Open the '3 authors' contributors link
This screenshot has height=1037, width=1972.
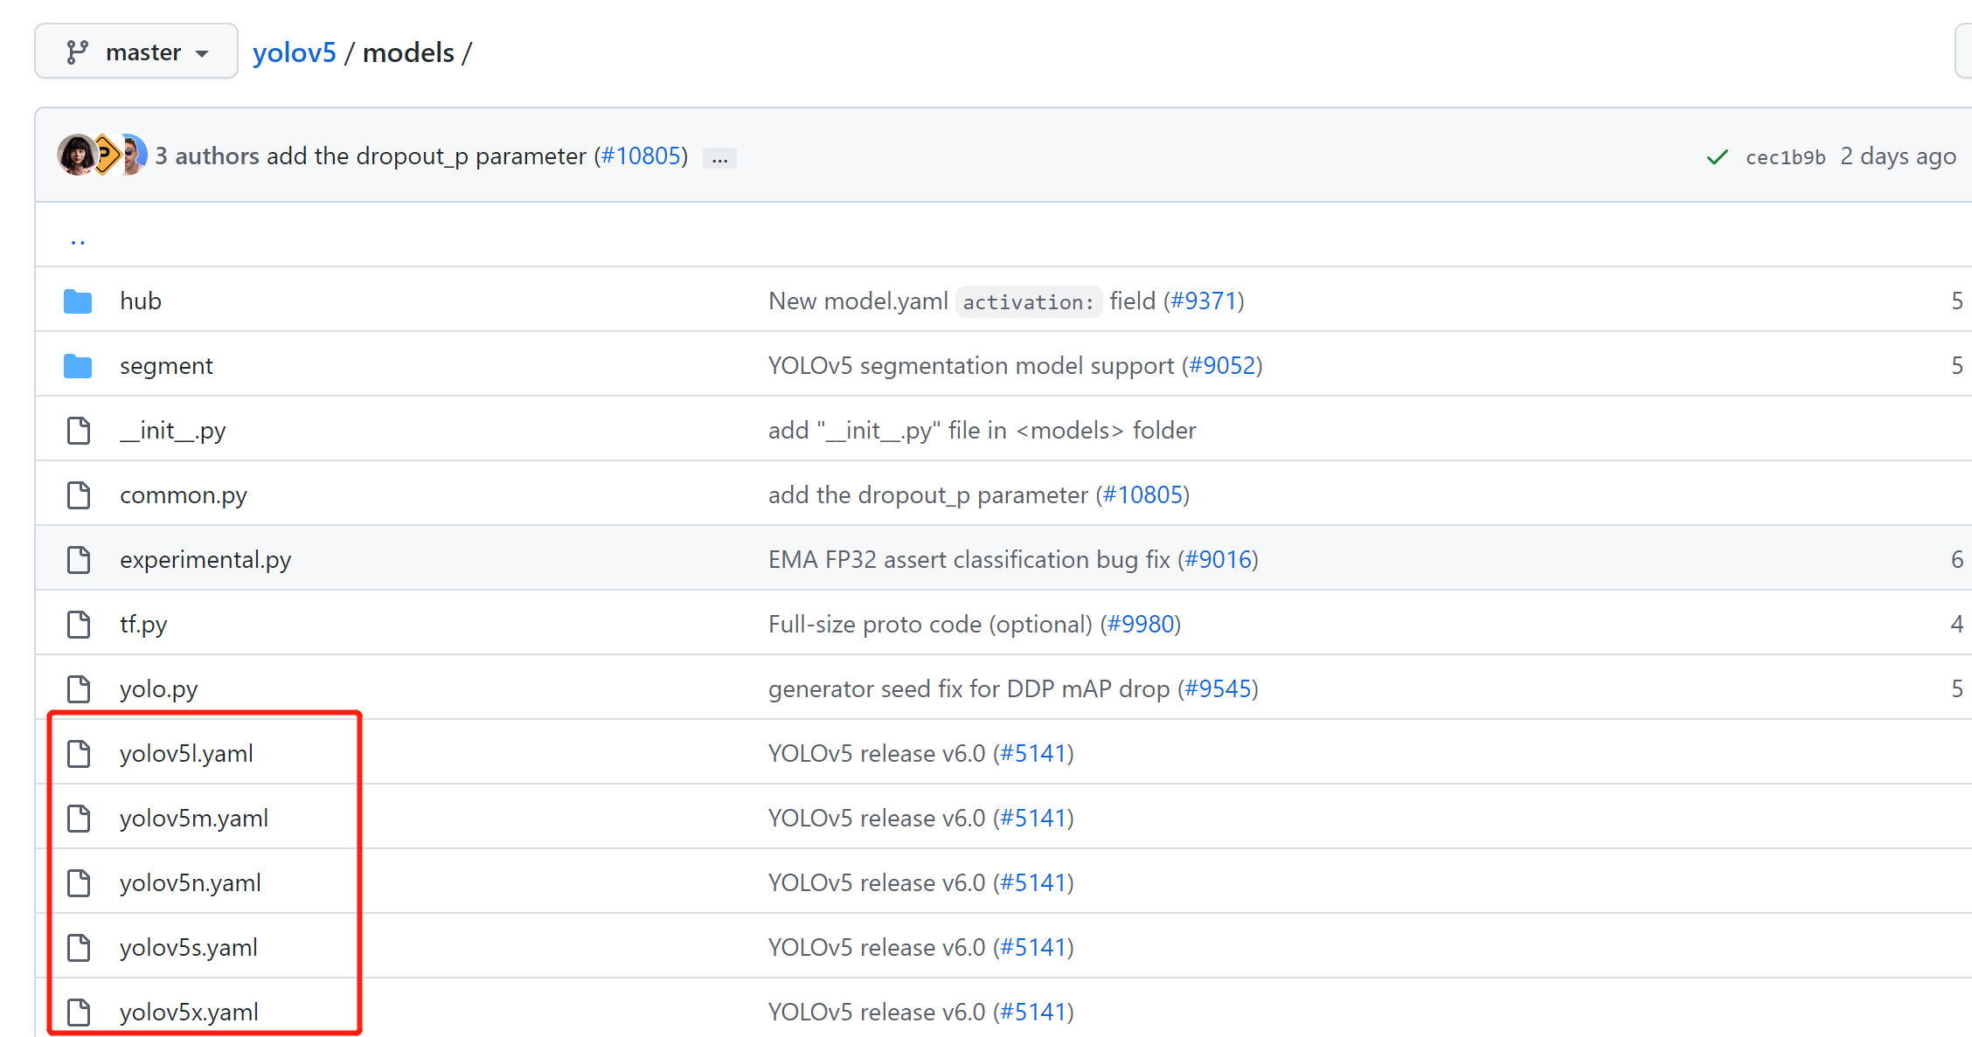pyautogui.click(x=207, y=156)
